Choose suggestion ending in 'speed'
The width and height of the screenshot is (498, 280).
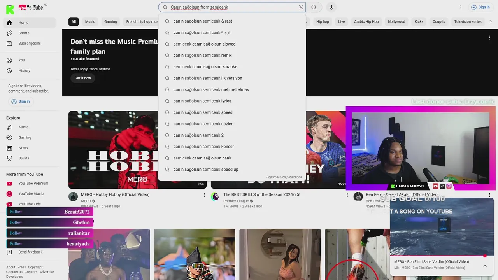232,112
